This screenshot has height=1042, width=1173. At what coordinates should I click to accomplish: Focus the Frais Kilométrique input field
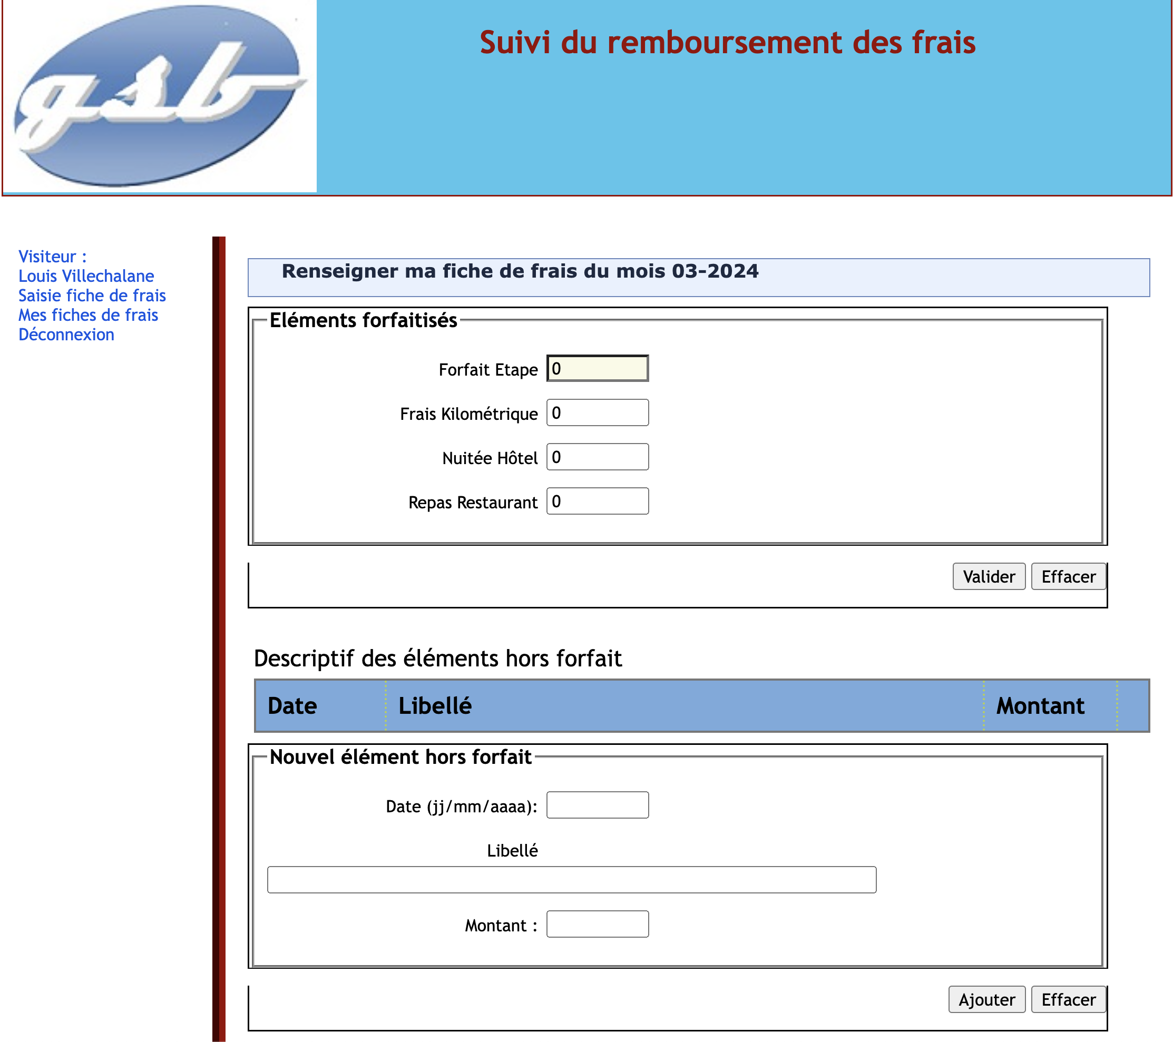(597, 412)
